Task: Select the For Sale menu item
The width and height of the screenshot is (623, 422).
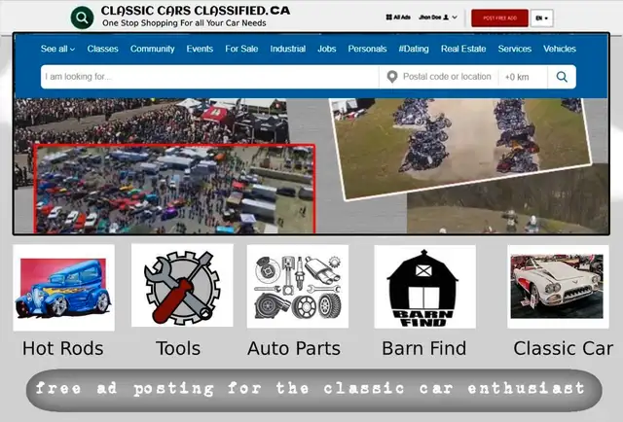Action: pos(241,49)
